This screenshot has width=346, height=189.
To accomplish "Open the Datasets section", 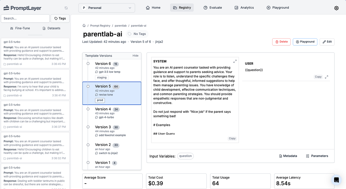I will (51, 28).
